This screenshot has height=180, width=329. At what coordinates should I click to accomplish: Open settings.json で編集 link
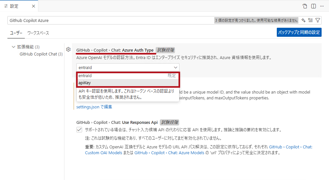pyautogui.click(x=94, y=107)
